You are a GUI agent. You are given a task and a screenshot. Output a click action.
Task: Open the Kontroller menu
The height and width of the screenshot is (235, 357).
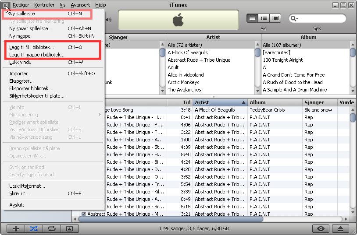point(44,5)
